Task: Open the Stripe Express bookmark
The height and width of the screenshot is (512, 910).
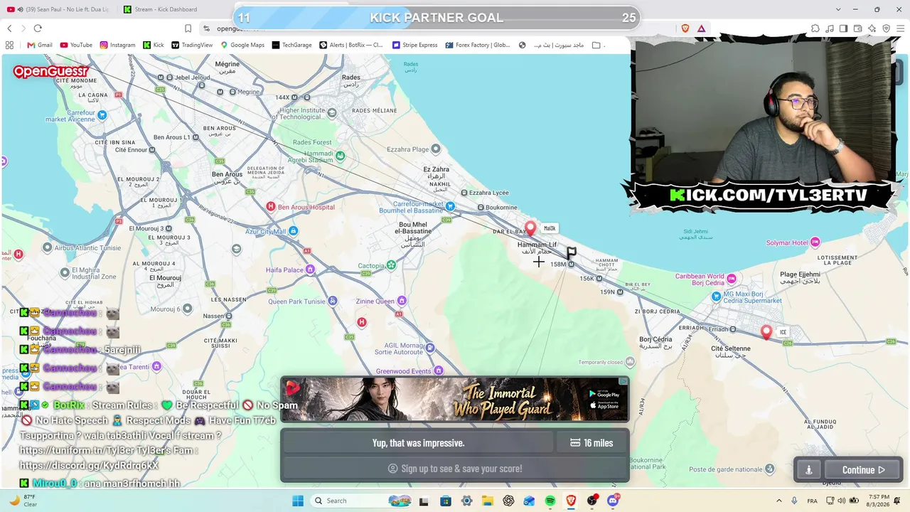Action: point(415,45)
